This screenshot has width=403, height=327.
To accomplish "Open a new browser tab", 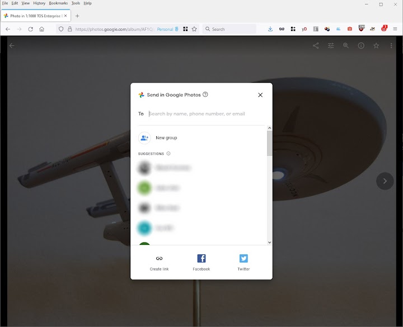I will tap(77, 16).
